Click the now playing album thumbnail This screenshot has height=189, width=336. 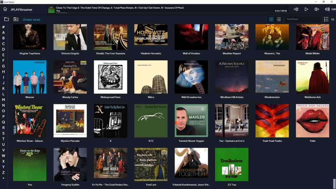coord(52,10)
